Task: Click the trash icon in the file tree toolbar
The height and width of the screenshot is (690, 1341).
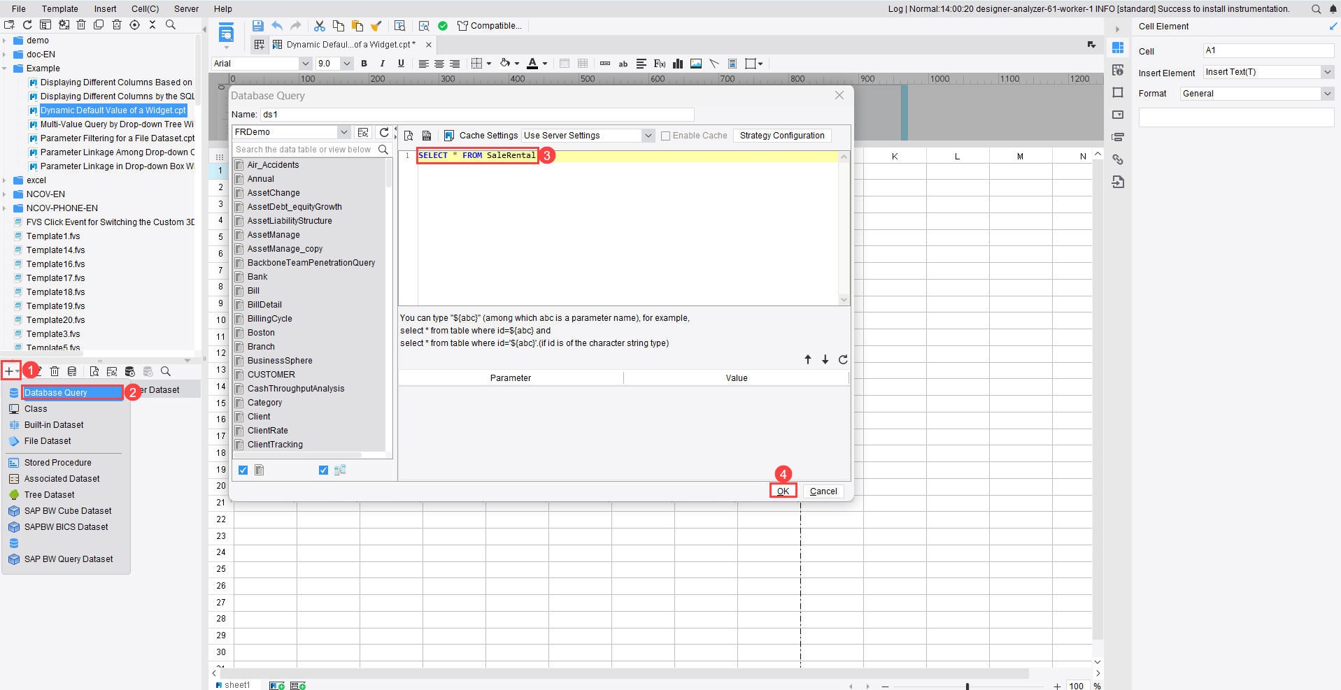Action: 81,24
